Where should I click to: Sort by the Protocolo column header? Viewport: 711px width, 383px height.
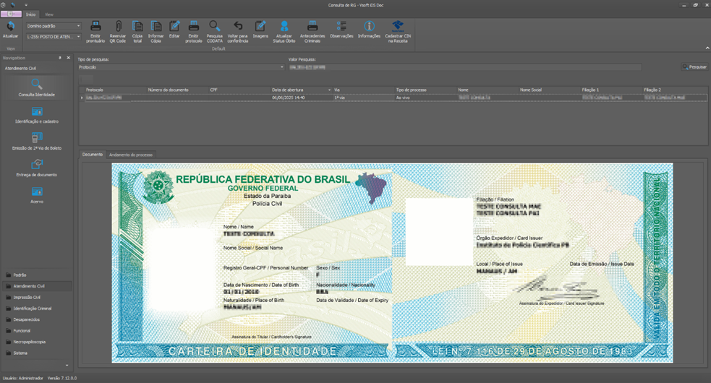click(115, 90)
